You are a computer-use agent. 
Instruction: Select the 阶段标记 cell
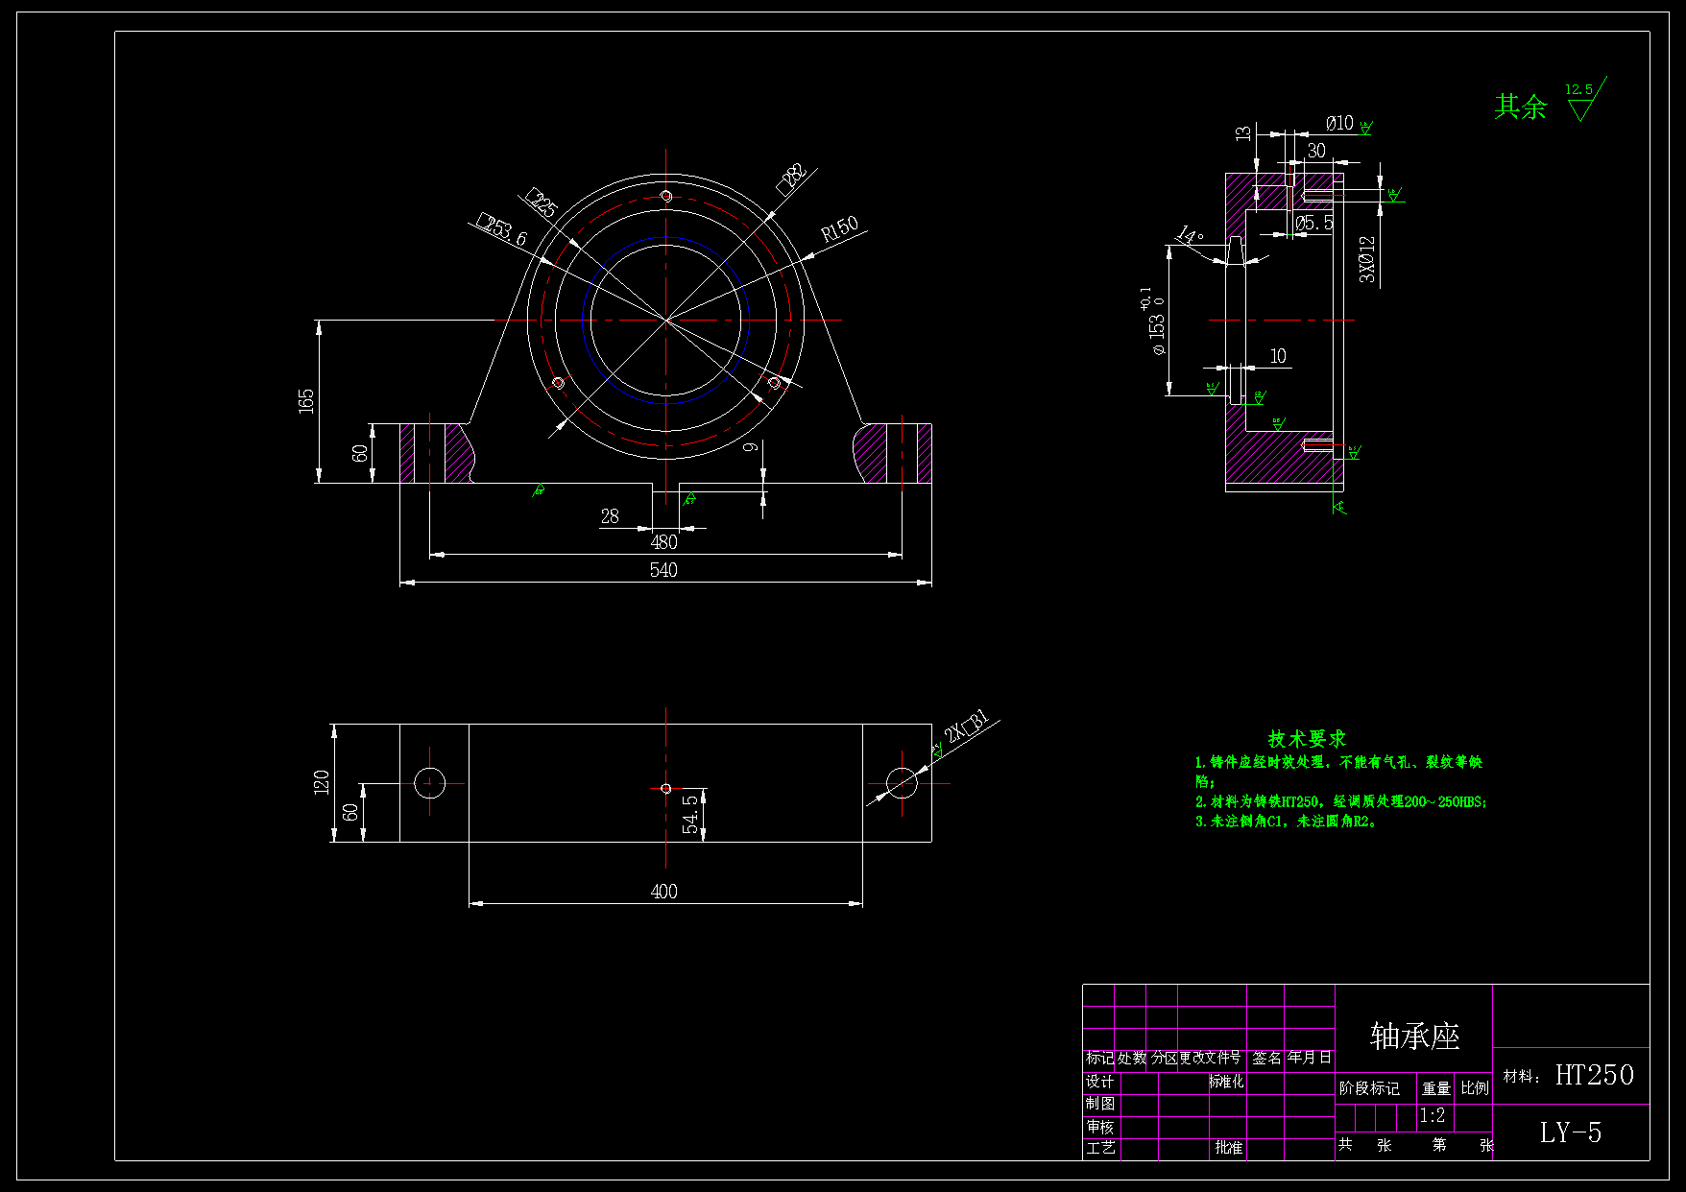[1369, 1088]
